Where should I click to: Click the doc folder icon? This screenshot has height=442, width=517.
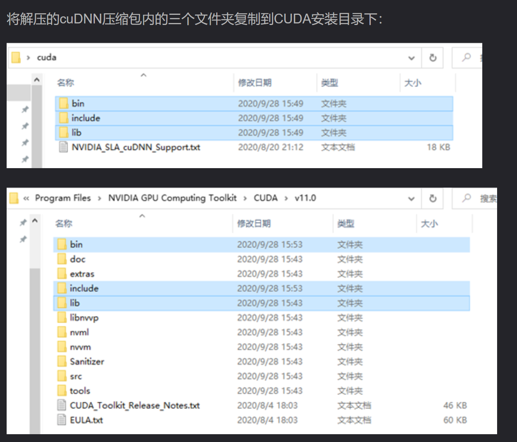tap(62, 259)
